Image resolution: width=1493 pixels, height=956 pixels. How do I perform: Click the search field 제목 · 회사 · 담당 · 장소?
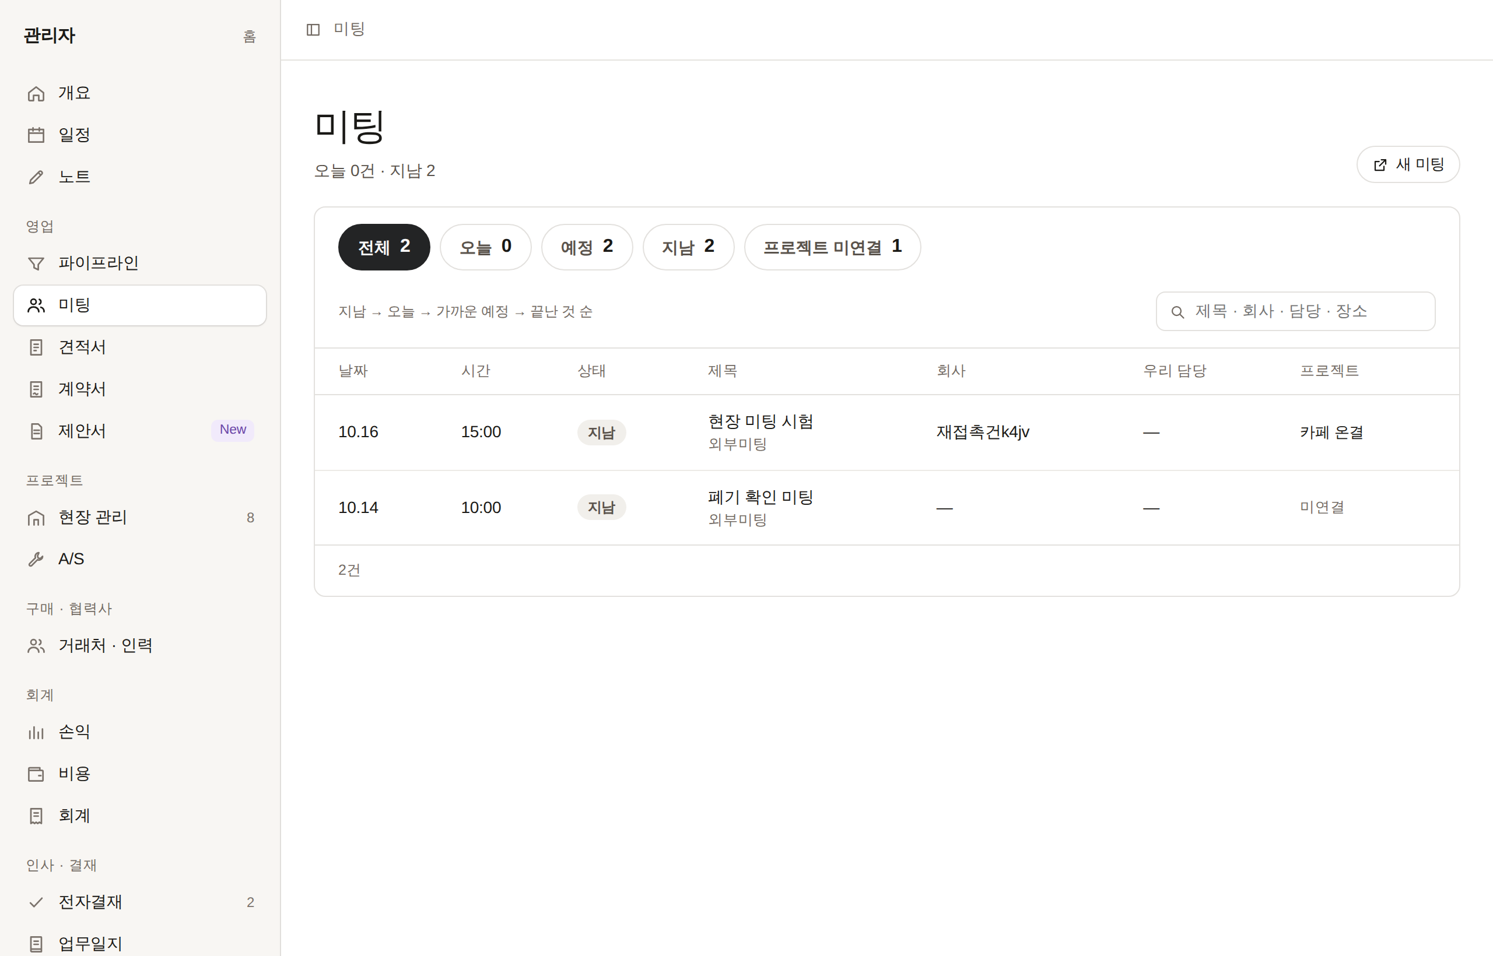coord(1295,312)
